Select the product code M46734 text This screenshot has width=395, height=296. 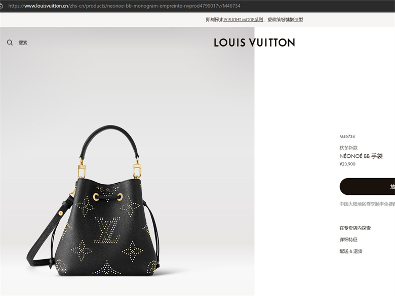pyautogui.click(x=347, y=137)
